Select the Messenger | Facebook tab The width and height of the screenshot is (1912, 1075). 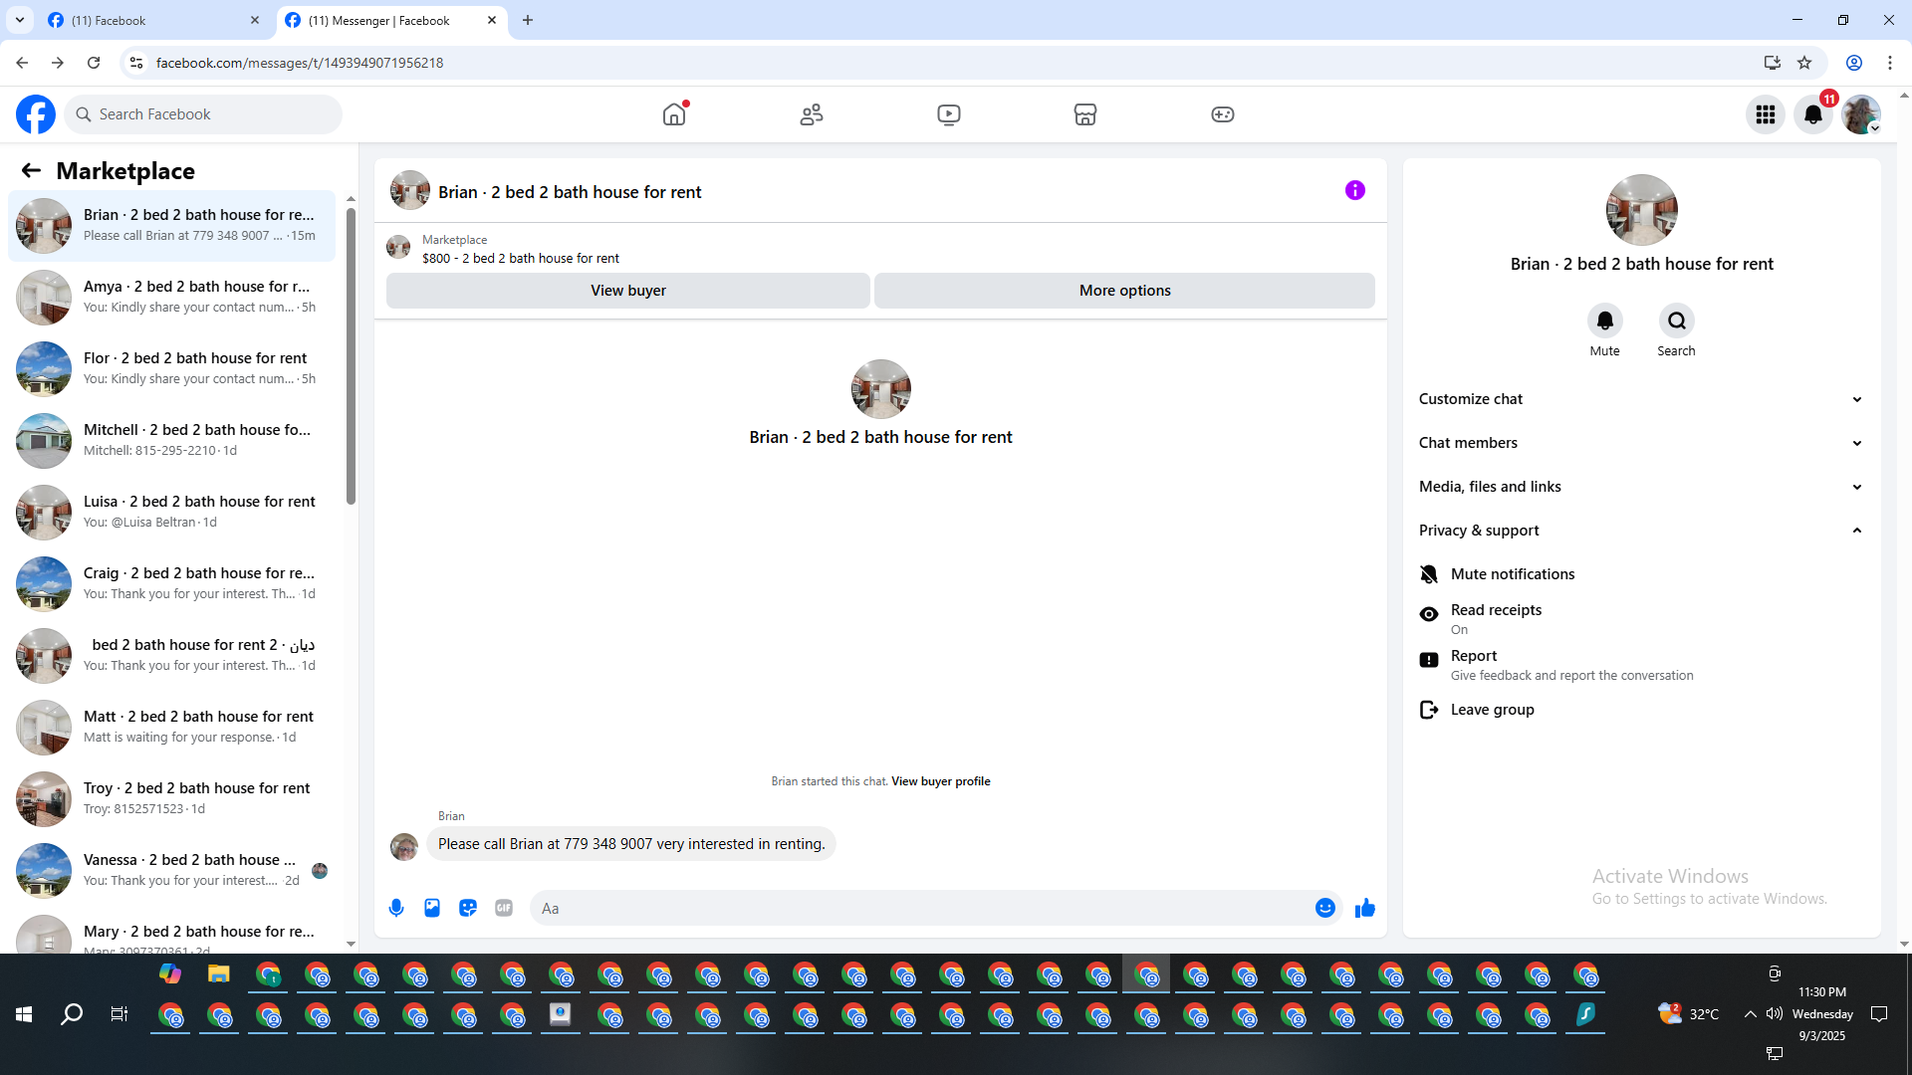click(391, 20)
